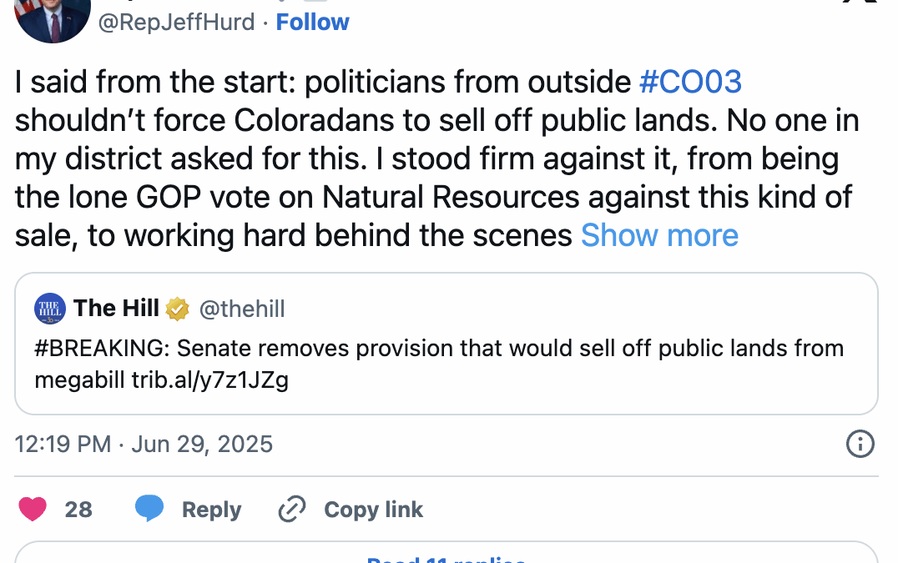The height and width of the screenshot is (563, 898).
Task: Click the gold verified badge beside The Hill
Action: (x=177, y=309)
